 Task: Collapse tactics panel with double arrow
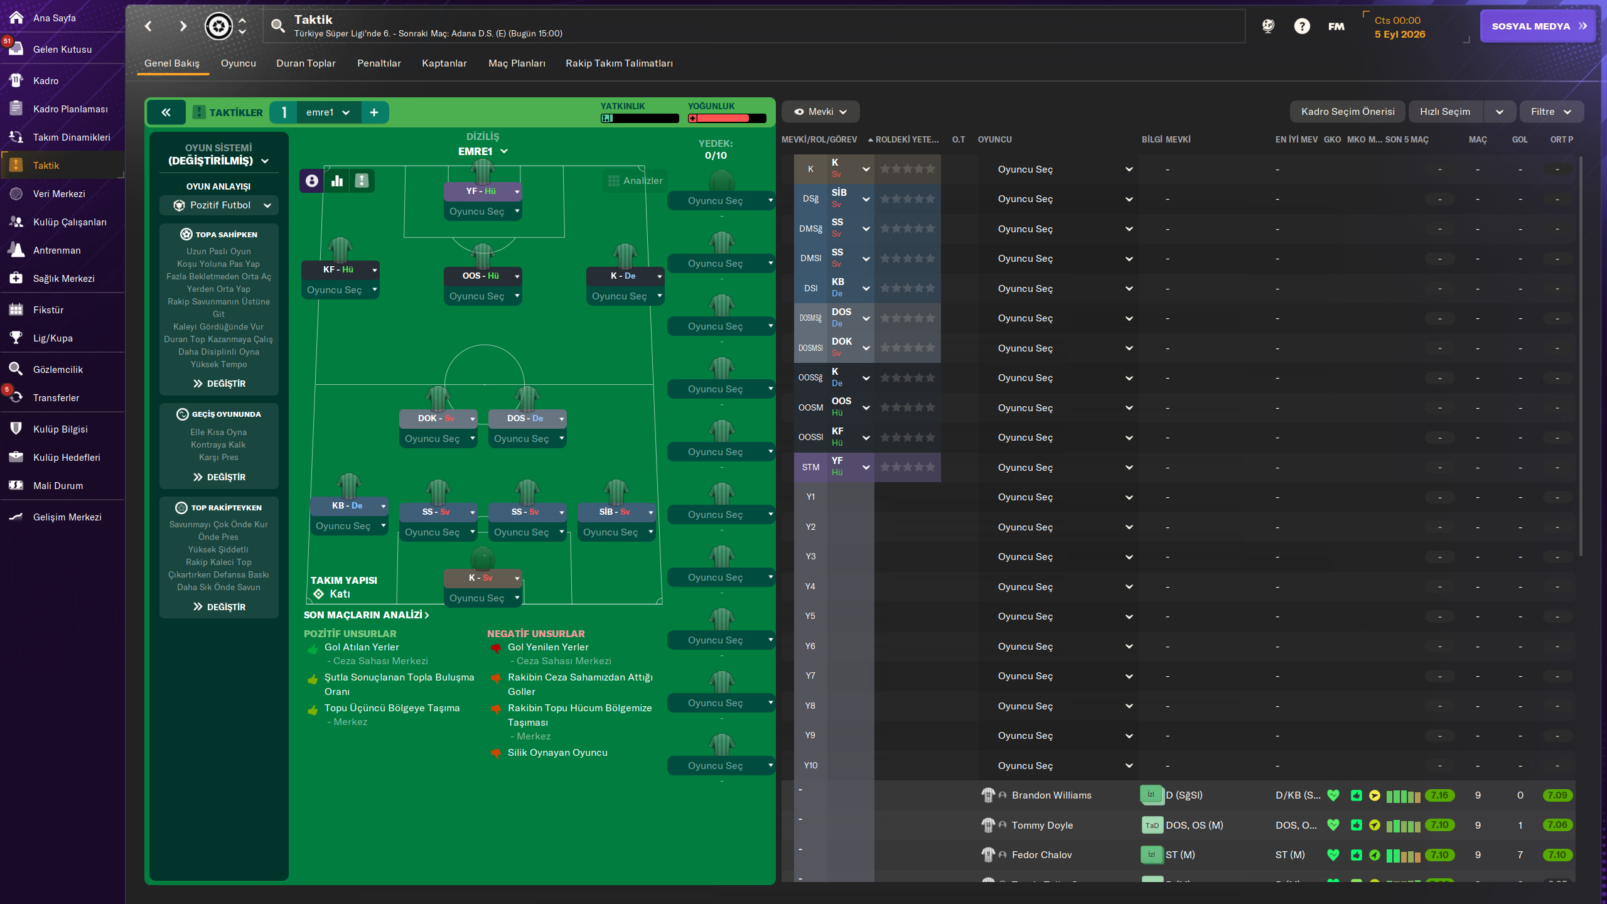point(166,112)
